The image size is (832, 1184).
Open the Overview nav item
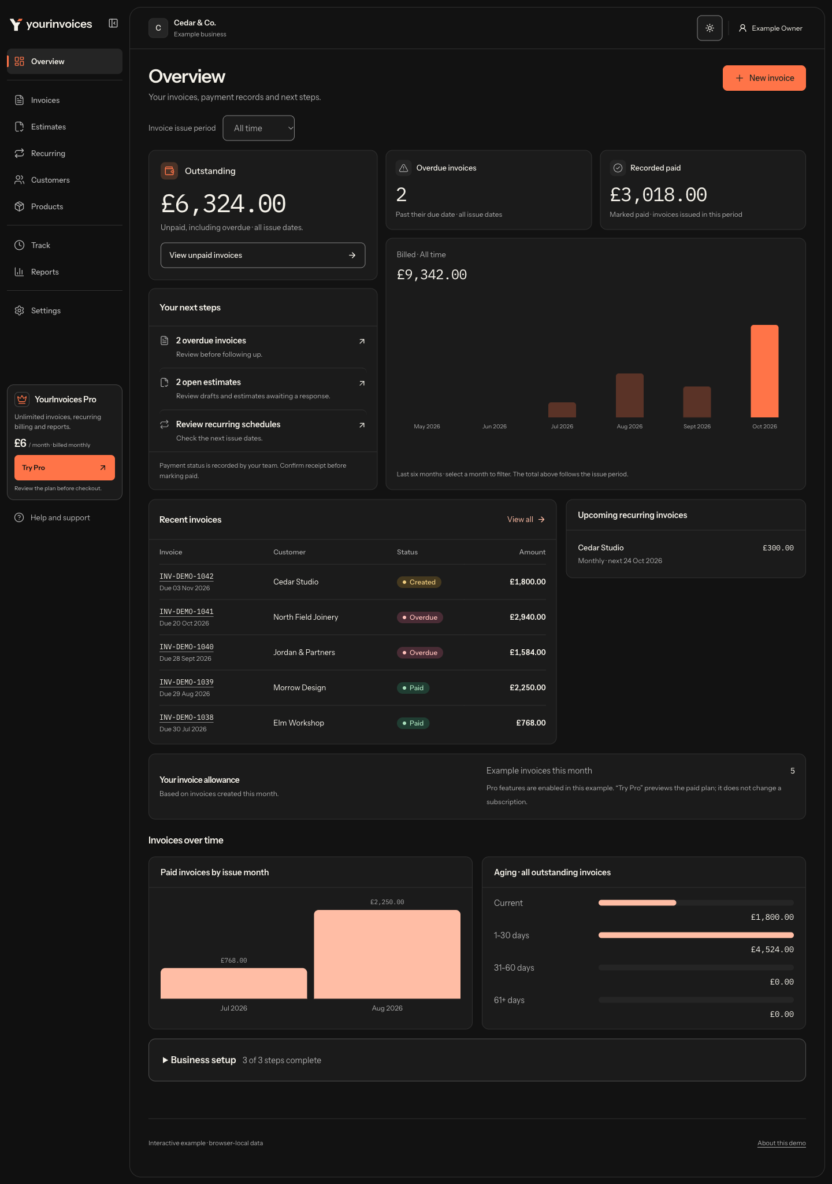coord(65,61)
